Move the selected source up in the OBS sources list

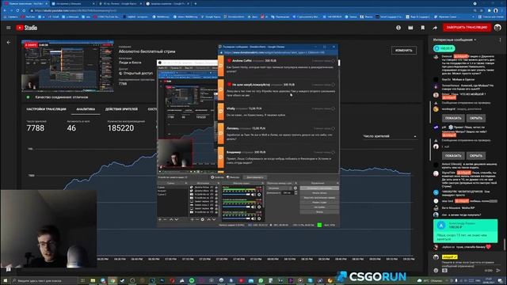coord(209,219)
